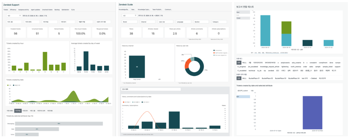Select the Open status filter in 보고서 연동 테스트
Image resolution: width=350 pixels, height=139 pixels.
coord(243,12)
